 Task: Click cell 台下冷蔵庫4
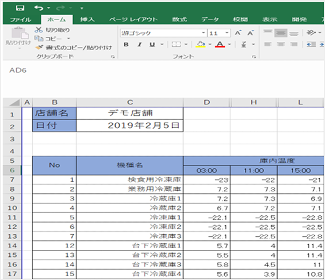[x=130, y=274]
